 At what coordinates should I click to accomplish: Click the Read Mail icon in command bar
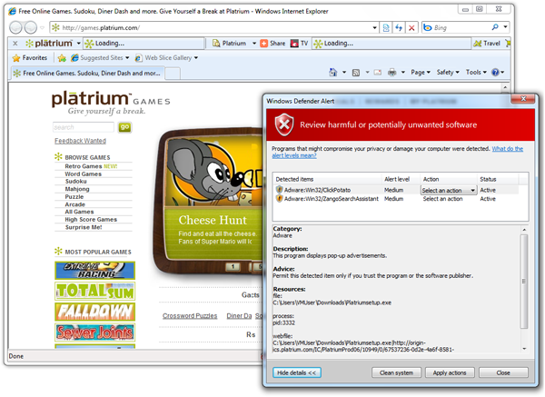coord(378,73)
